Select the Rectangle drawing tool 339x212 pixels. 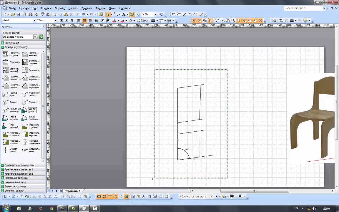click(174, 14)
